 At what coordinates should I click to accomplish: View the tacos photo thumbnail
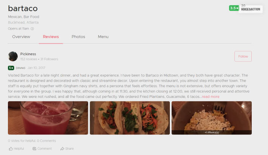[x=130, y=118]
